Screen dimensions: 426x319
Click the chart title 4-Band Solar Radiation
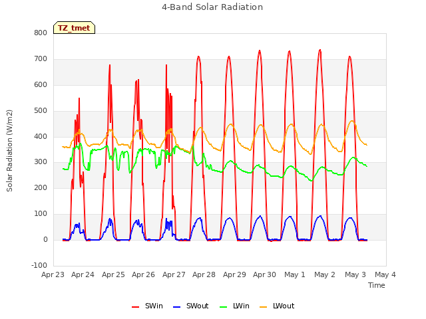pyautogui.click(x=212, y=7)
